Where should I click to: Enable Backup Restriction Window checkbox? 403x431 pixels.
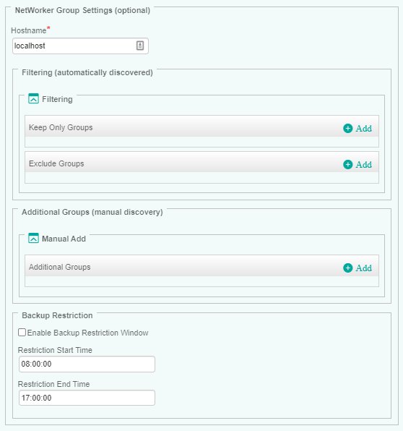(x=22, y=333)
